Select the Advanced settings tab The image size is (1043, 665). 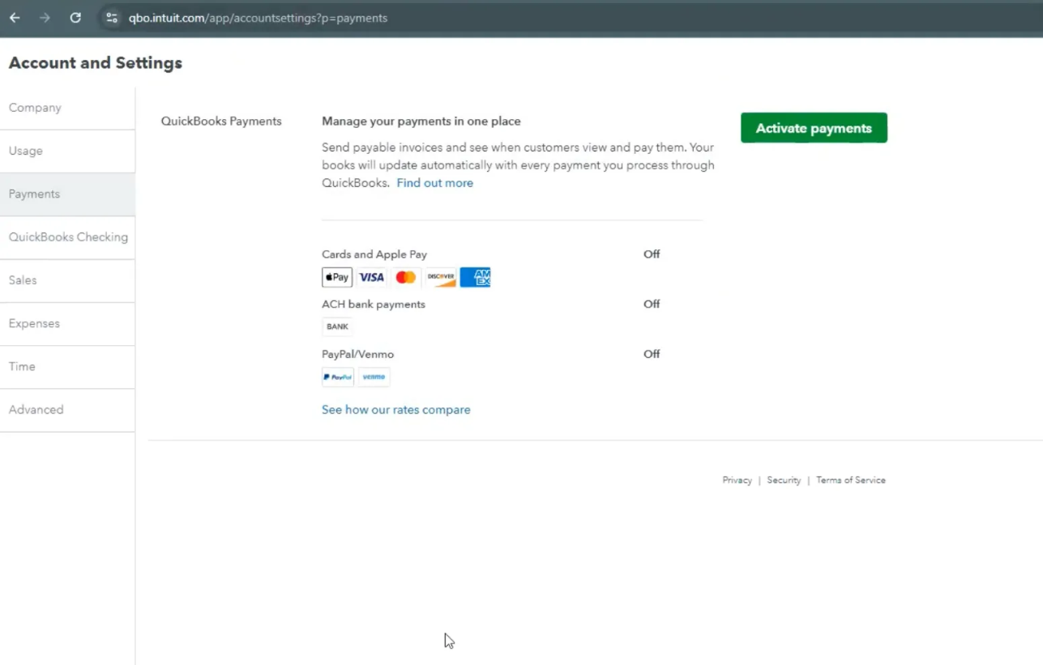[x=36, y=410]
